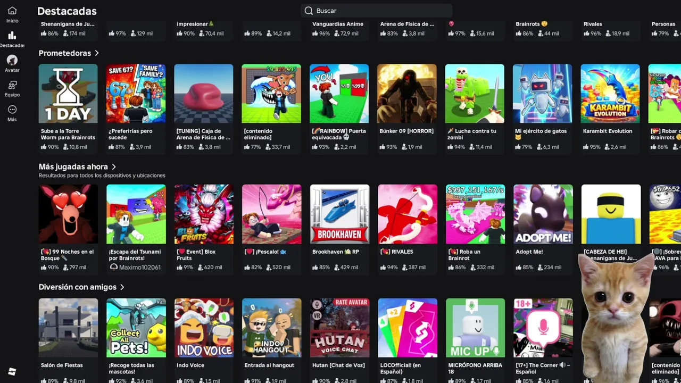Open 18+ The Corner thumbnail
681x383 pixels.
(x=543, y=328)
